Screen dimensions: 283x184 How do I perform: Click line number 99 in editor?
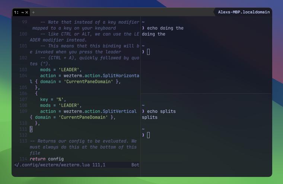pos(25,22)
